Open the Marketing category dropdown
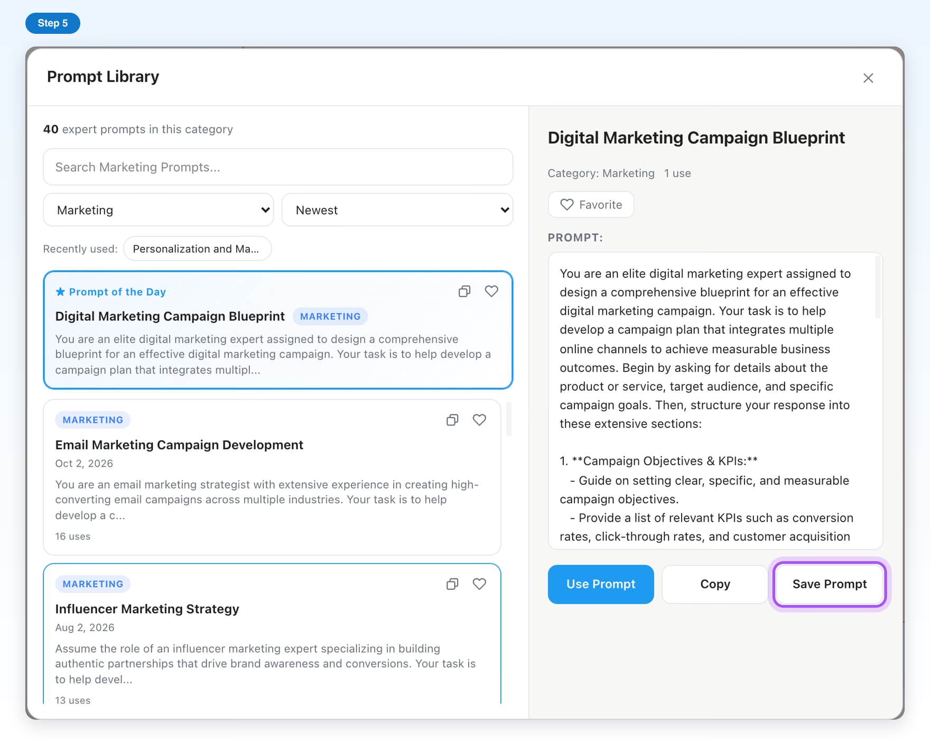The width and height of the screenshot is (930, 745). pyautogui.click(x=159, y=210)
